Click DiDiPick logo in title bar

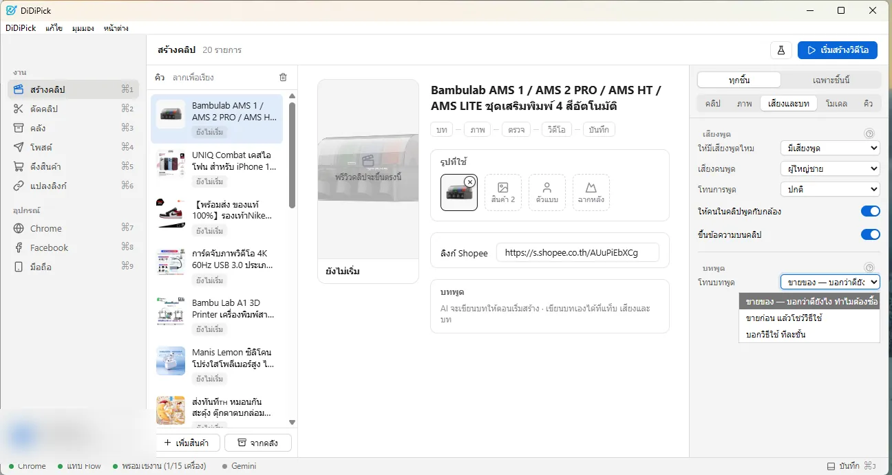coord(11,10)
